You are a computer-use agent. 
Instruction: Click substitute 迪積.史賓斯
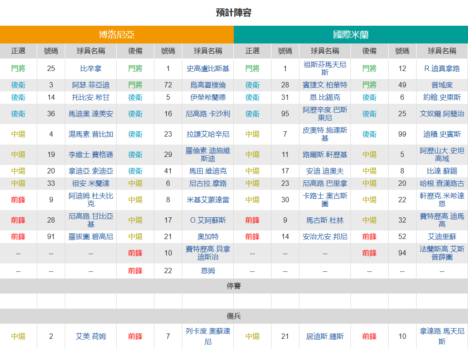[x=442, y=134]
